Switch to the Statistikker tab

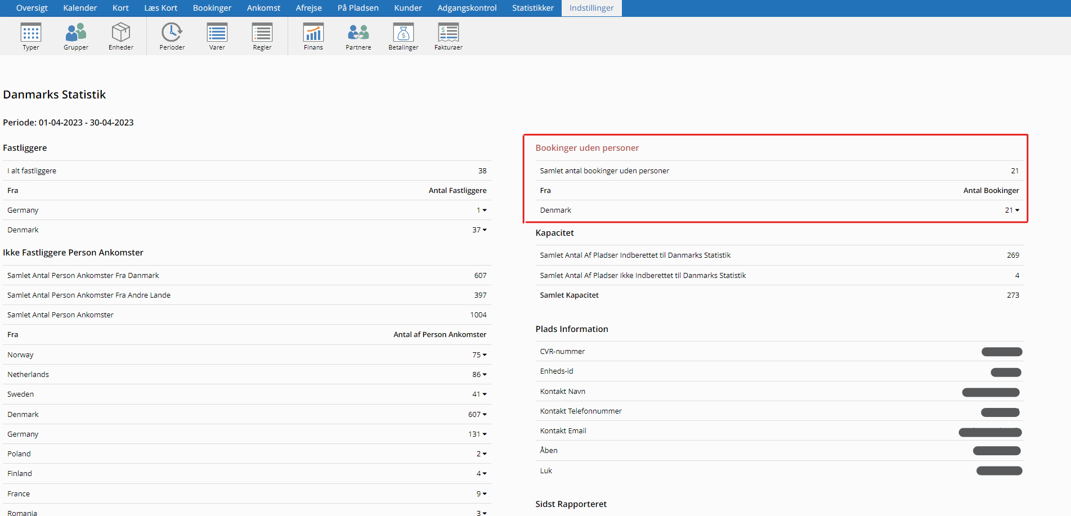tap(532, 8)
